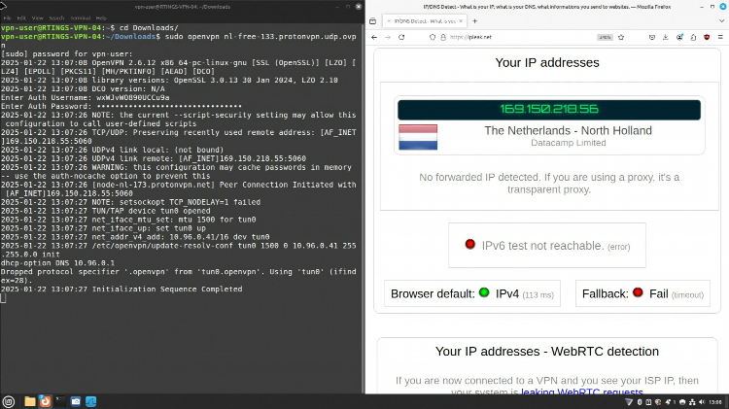Click The Netherlands - North Holland text

pyautogui.click(x=568, y=130)
